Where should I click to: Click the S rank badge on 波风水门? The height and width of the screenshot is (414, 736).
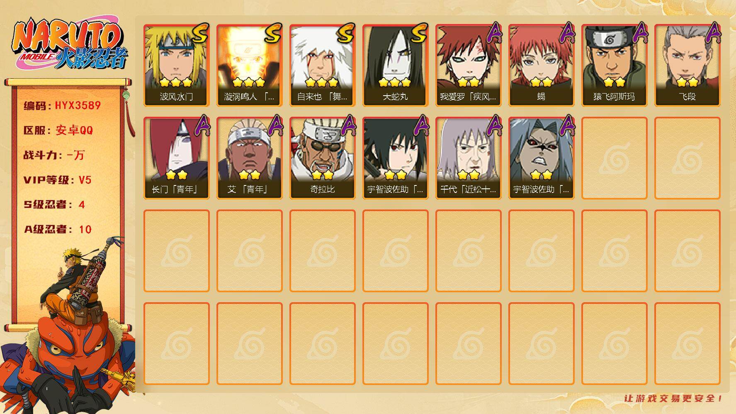(x=199, y=33)
